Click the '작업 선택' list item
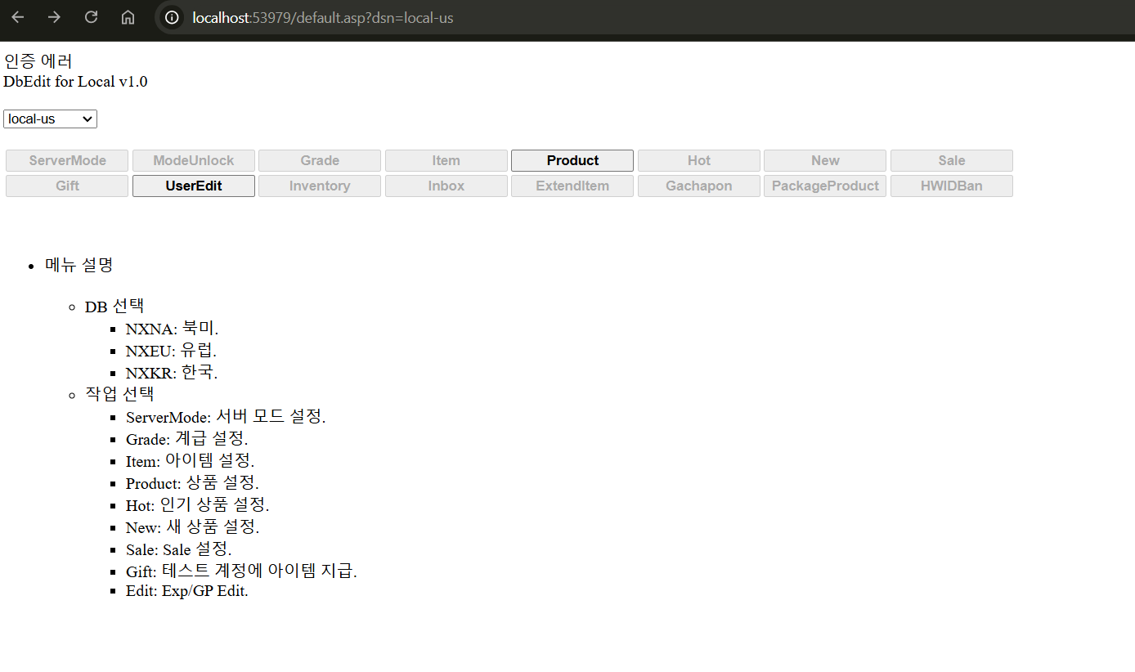1135x672 pixels. point(119,394)
